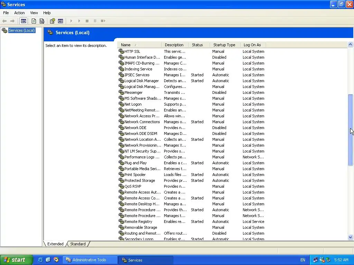Sort by the Description column header
The height and width of the screenshot is (265, 354).
point(175,45)
